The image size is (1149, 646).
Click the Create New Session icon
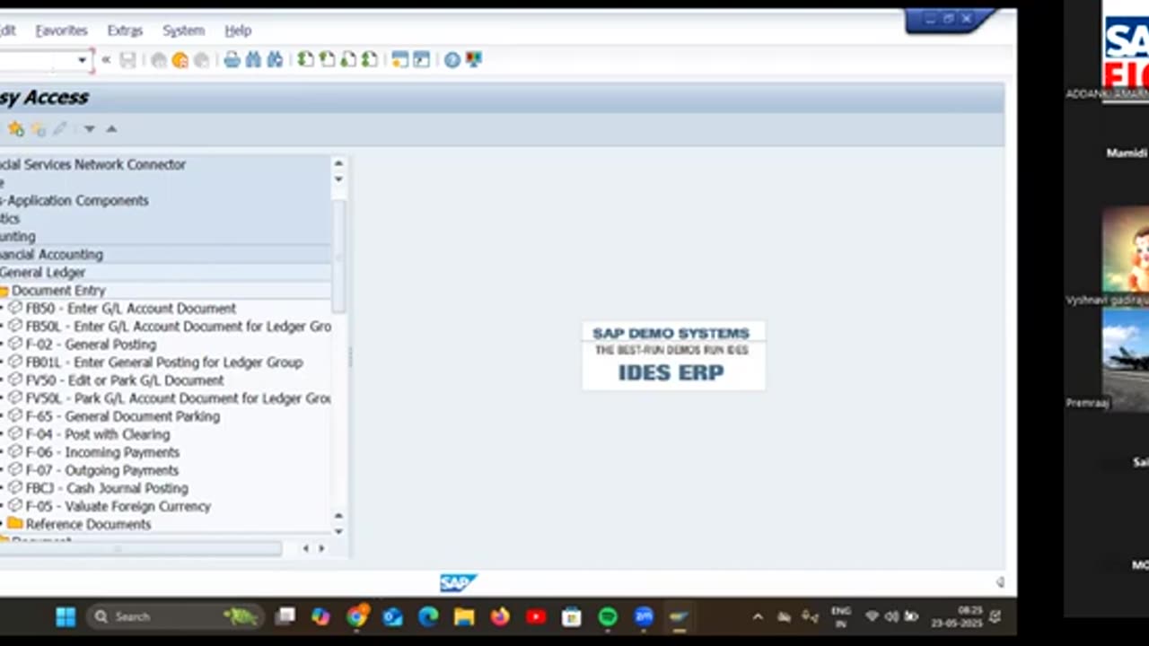(400, 60)
